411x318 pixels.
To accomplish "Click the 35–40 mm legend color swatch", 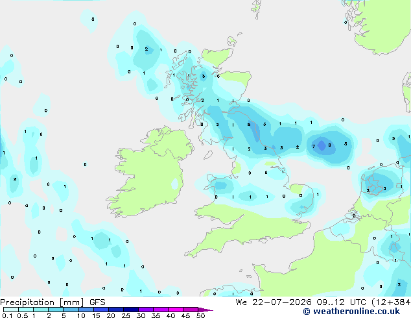I will (161, 310).
